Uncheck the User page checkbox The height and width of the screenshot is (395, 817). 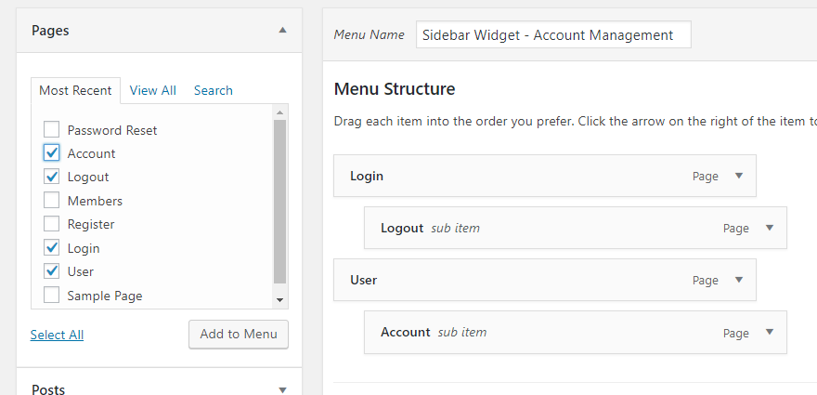click(51, 271)
